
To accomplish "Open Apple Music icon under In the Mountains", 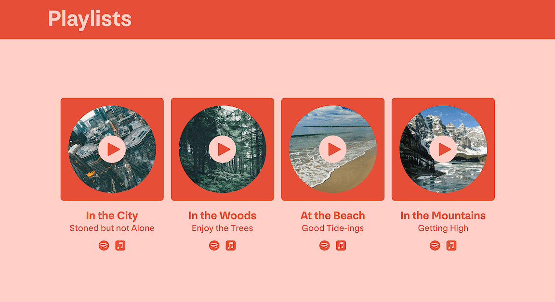I will pos(451,245).
